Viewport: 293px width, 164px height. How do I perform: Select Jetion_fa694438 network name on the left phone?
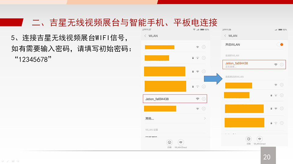click(157, 99)
